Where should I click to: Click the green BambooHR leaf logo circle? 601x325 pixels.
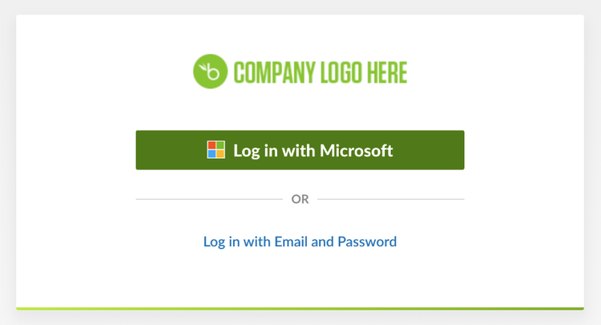pos(210,71)
